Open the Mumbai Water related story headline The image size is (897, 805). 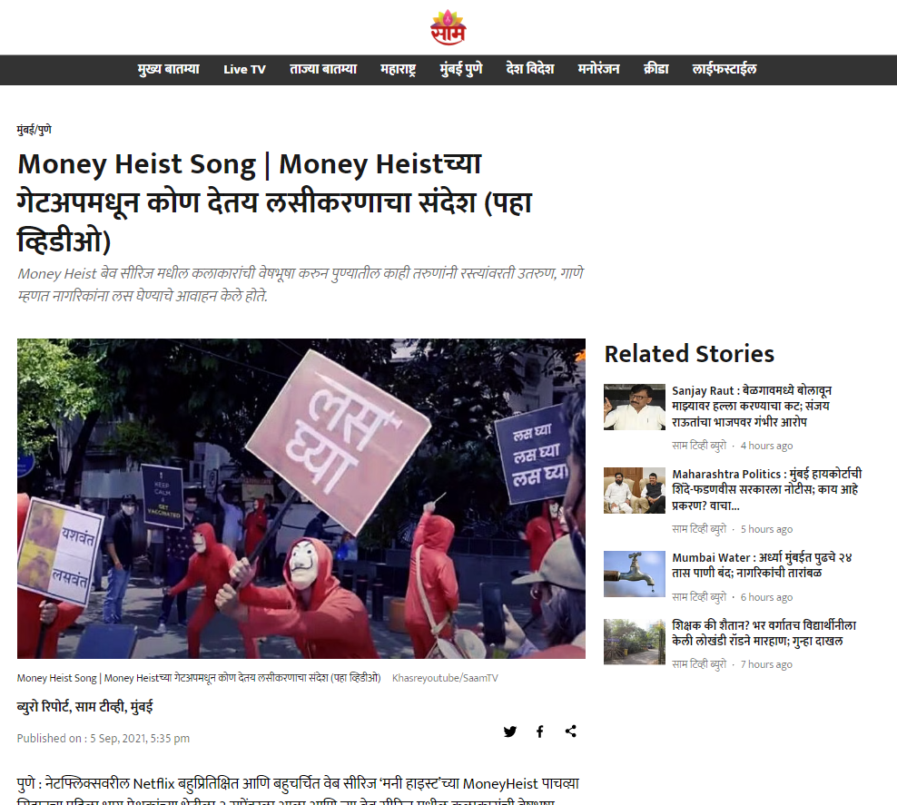pyautogui.click(x=762, y=564)
